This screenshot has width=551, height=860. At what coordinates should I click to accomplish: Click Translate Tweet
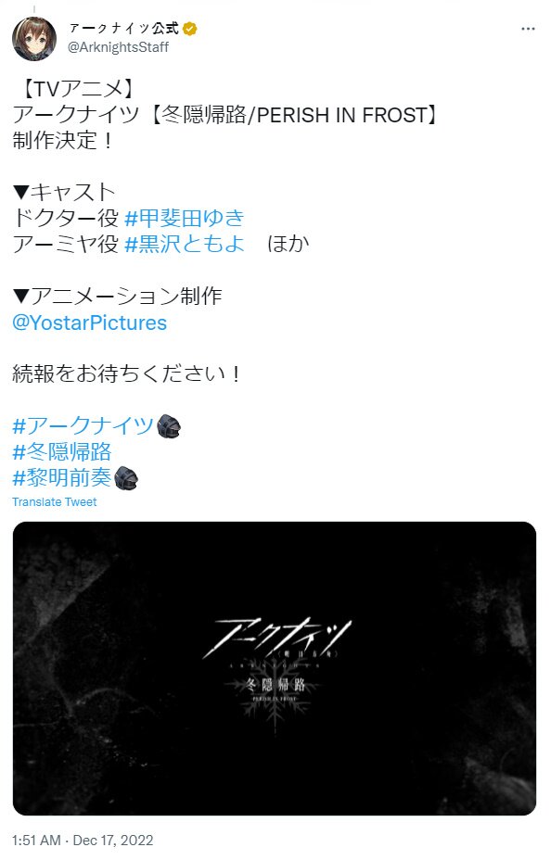coord(55,502)
